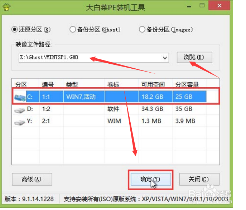This screenshot has width=246, height=210.
Task: Click the 18.2 GB free space cell
Action: (156, 97)
